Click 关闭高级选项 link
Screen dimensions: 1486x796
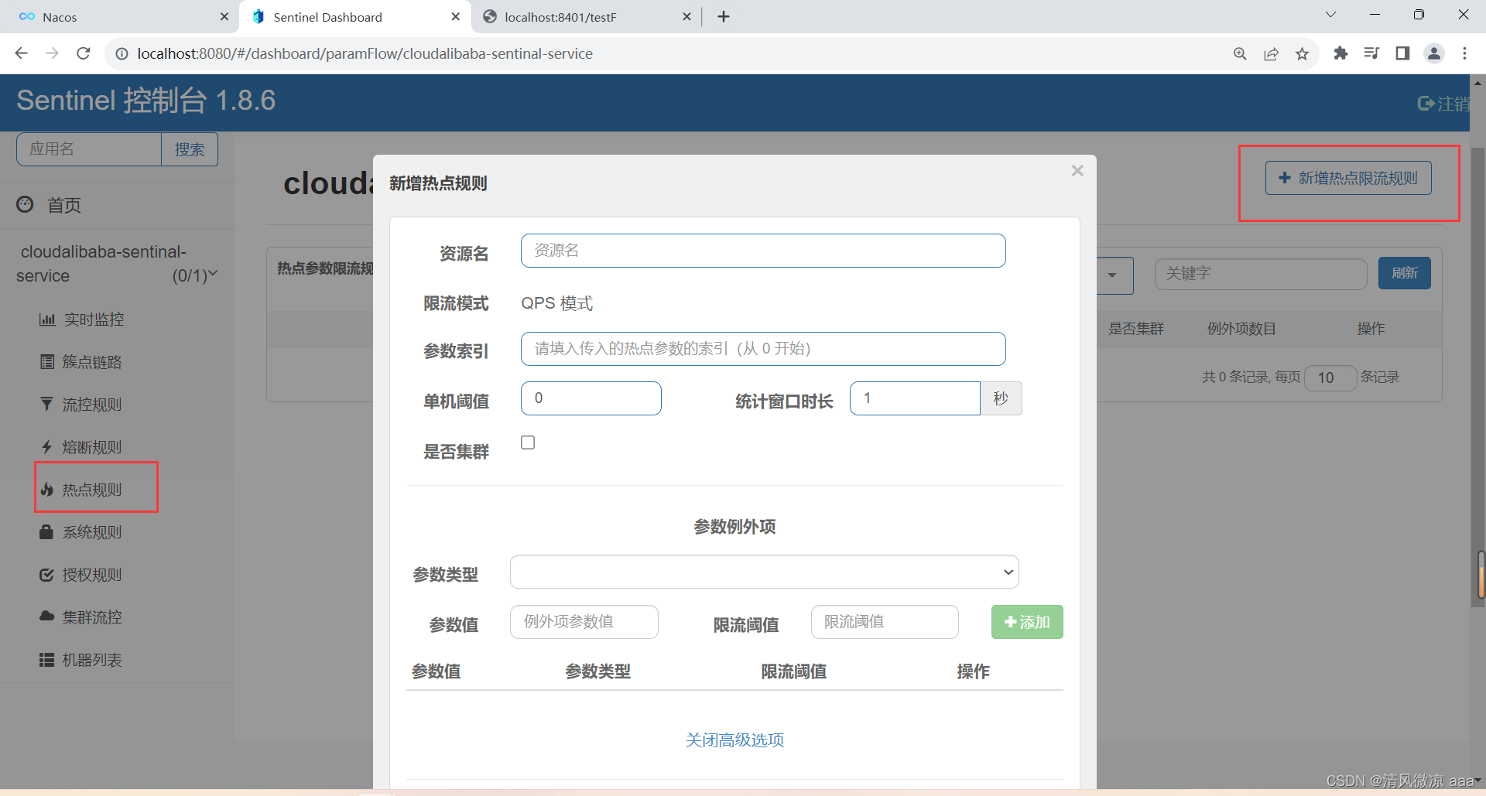[x=734, y=740]
